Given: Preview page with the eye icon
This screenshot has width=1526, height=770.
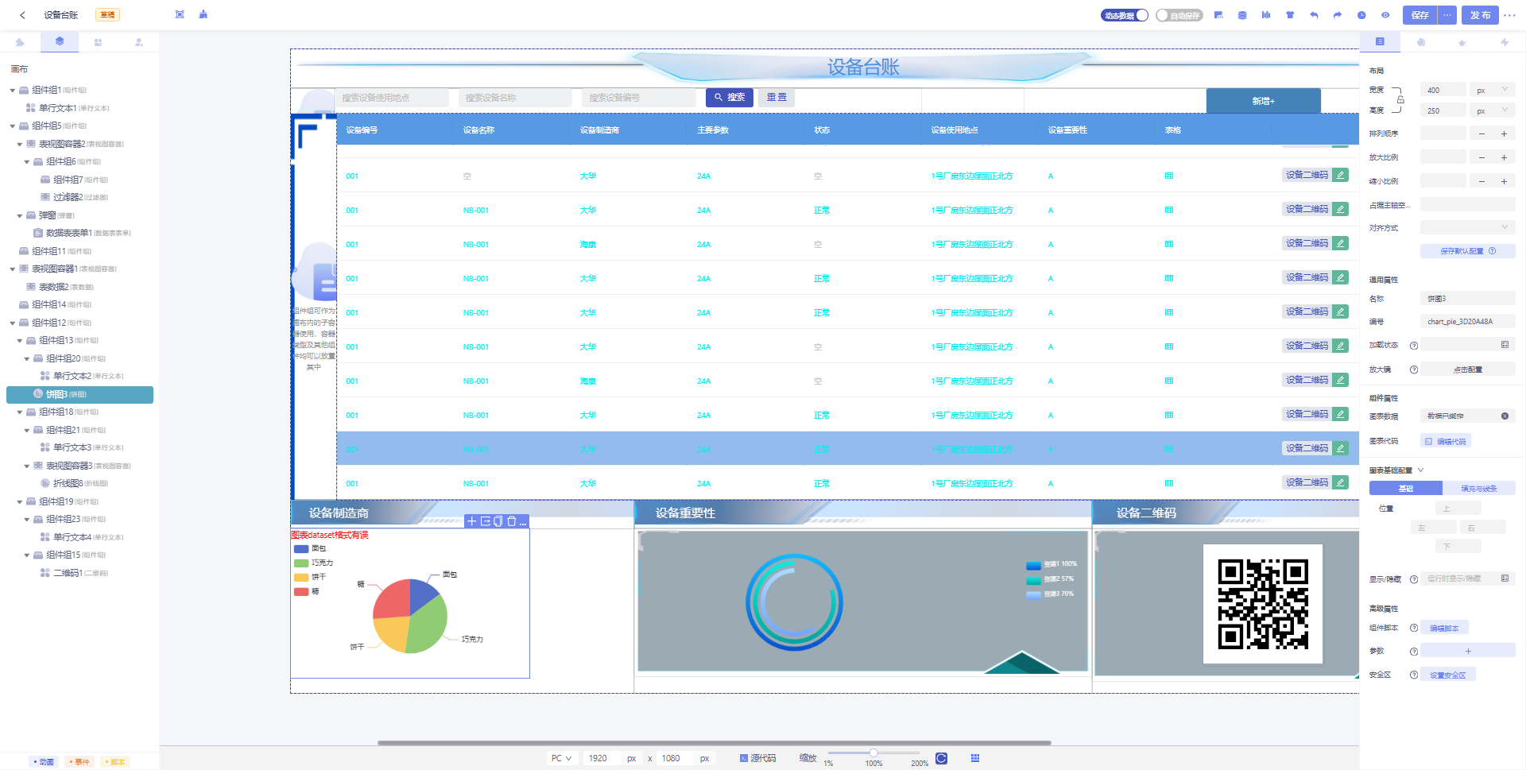Looking at the screenshot, I should (x=1385, y=15).
